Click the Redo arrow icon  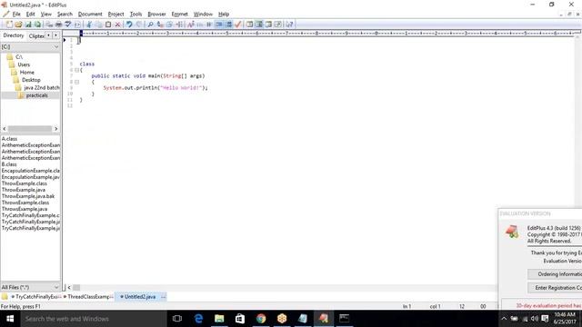pyautogui.click(x=138, y=25)
